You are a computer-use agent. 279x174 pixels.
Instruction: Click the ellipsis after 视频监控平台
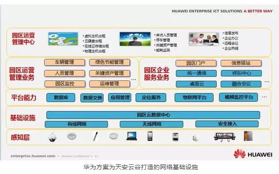(265, 97)
